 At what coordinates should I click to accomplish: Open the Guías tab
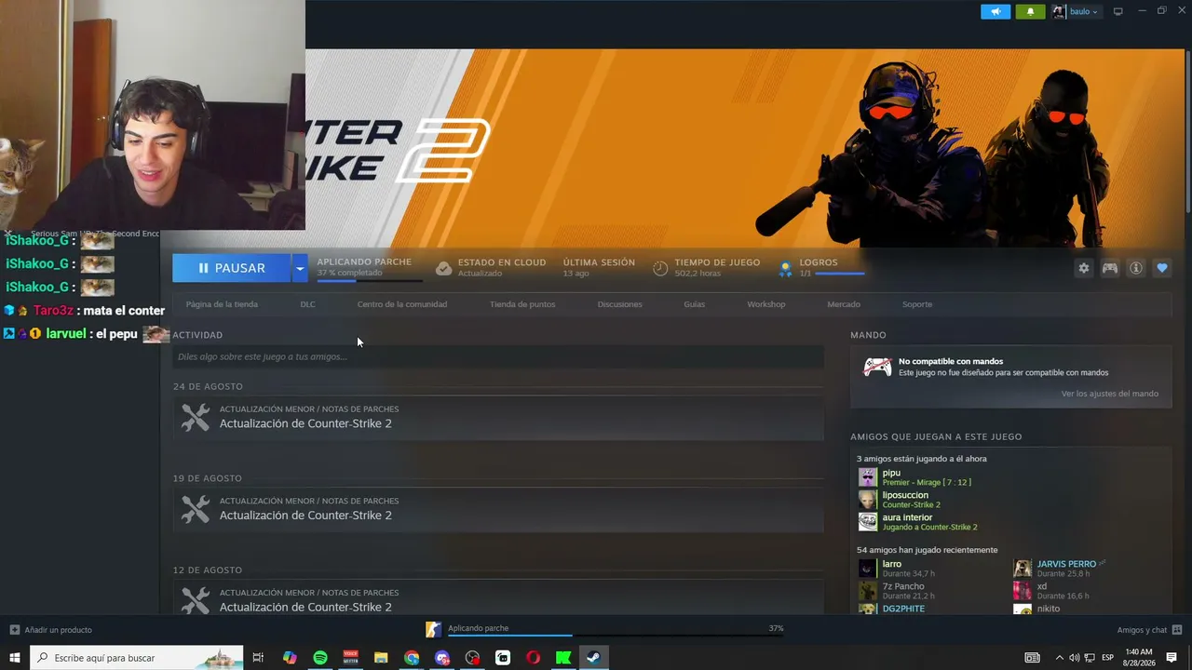click(695, 304)
